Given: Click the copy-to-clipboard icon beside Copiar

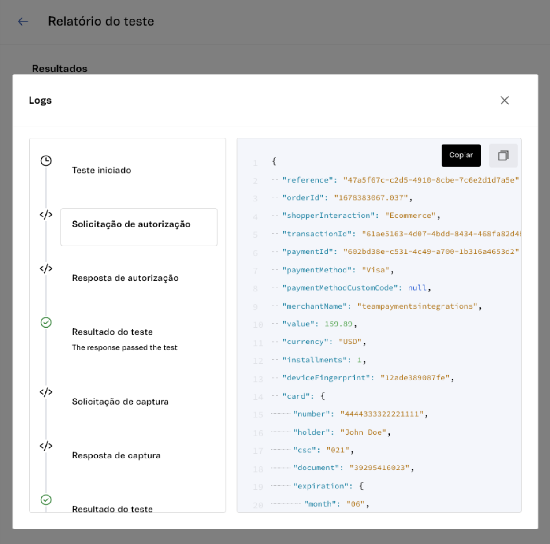Looking at the screenshot, I should pos(503,155).
